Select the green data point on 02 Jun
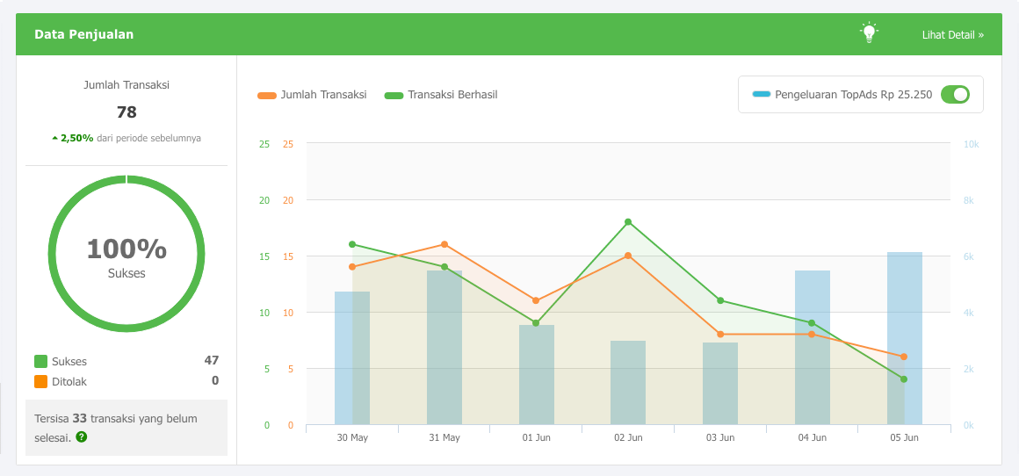This screenshot has width=1019, height=476. [628, 222]
